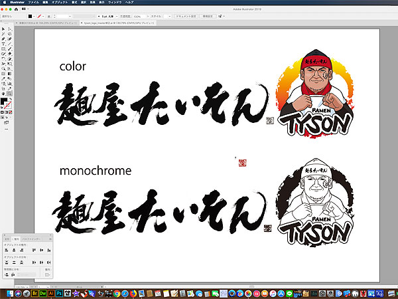Activate the Zoom magnifier tool

[9, 94]
